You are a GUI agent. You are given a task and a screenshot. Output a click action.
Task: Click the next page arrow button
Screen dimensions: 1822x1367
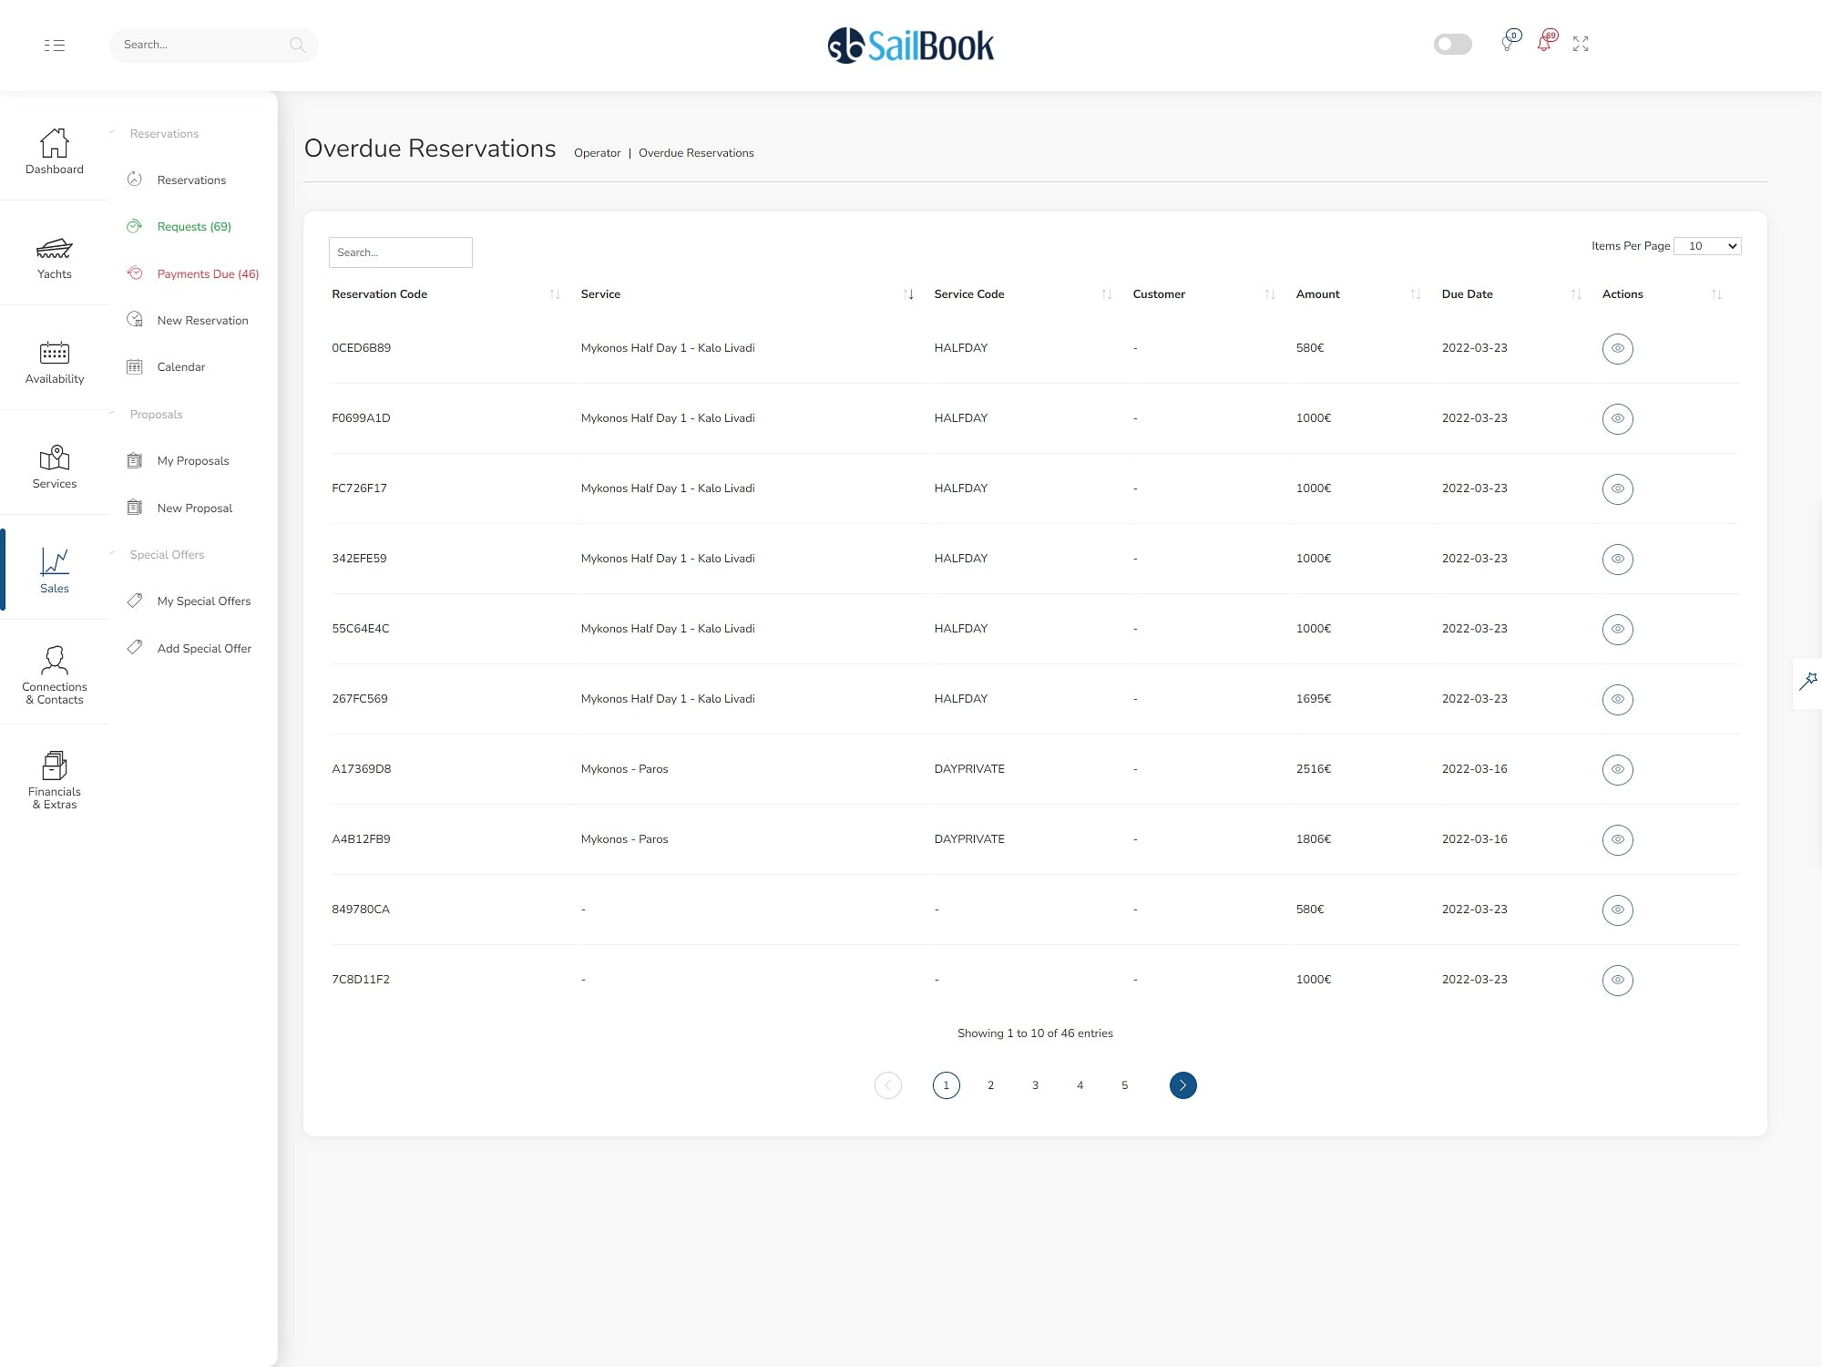pos(1182,1085)
